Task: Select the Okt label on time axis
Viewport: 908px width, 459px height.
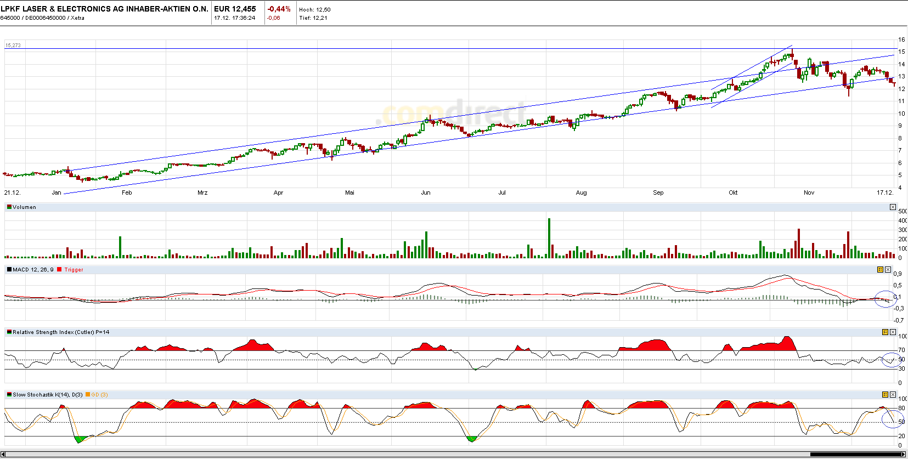Action: coord(733,192)
